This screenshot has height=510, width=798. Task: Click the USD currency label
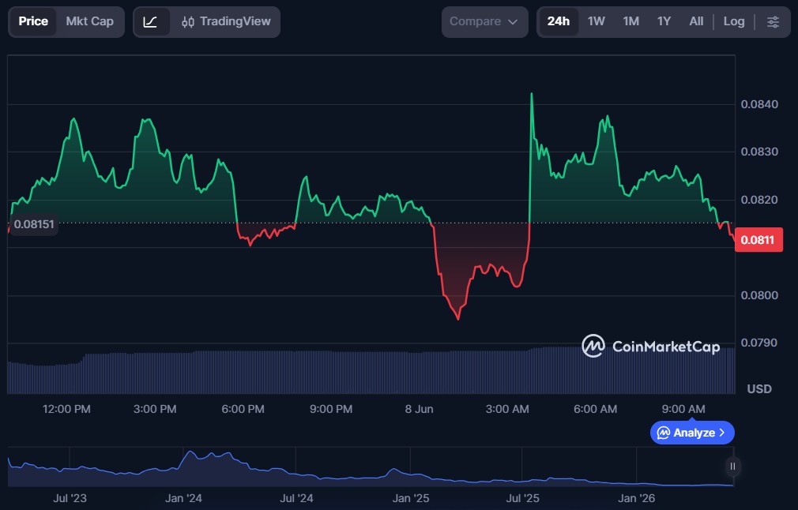pos(758,389)
